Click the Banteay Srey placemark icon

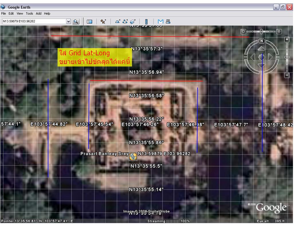[133, 156]
